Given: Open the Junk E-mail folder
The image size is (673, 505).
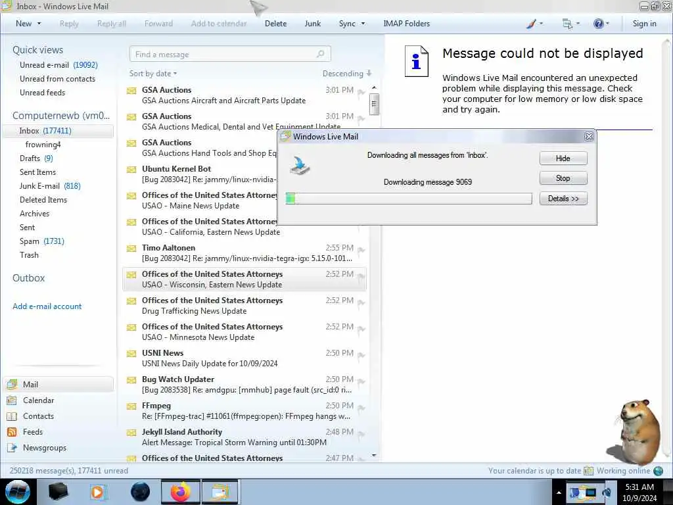Looking at the screenshot, I should pyautogui.click(x=50, y=186).
